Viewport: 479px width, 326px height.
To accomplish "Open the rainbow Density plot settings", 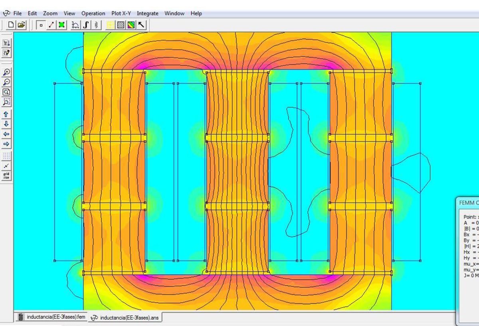I will click(131, 25).
